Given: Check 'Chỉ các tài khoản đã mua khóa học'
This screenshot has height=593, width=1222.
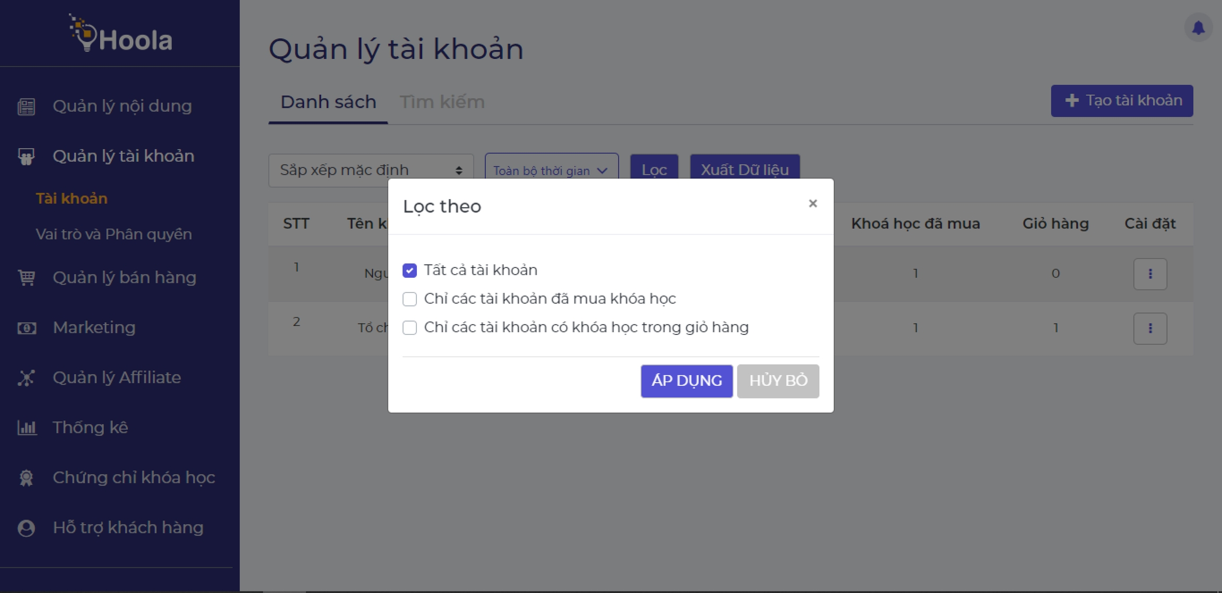Looking at the screenshot, I should coord(409,299).
